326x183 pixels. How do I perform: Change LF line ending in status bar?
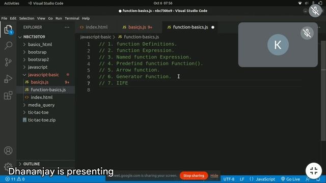242,179
